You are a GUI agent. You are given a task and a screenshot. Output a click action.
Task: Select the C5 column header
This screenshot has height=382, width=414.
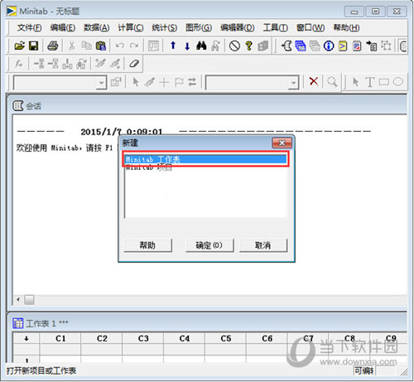(x=226, y=339)
